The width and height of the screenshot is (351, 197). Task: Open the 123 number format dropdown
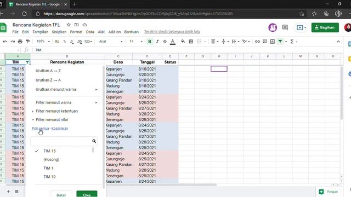pyautogui.click(x=88, y=42)
